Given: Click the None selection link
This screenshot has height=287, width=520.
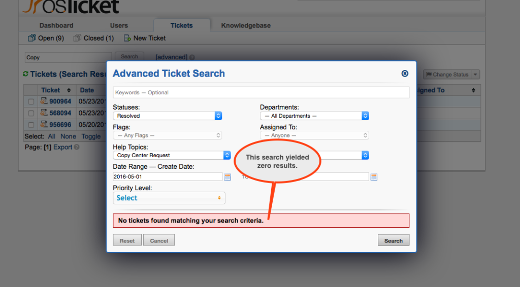Looking at the screenshot, I should click(68, 136).
